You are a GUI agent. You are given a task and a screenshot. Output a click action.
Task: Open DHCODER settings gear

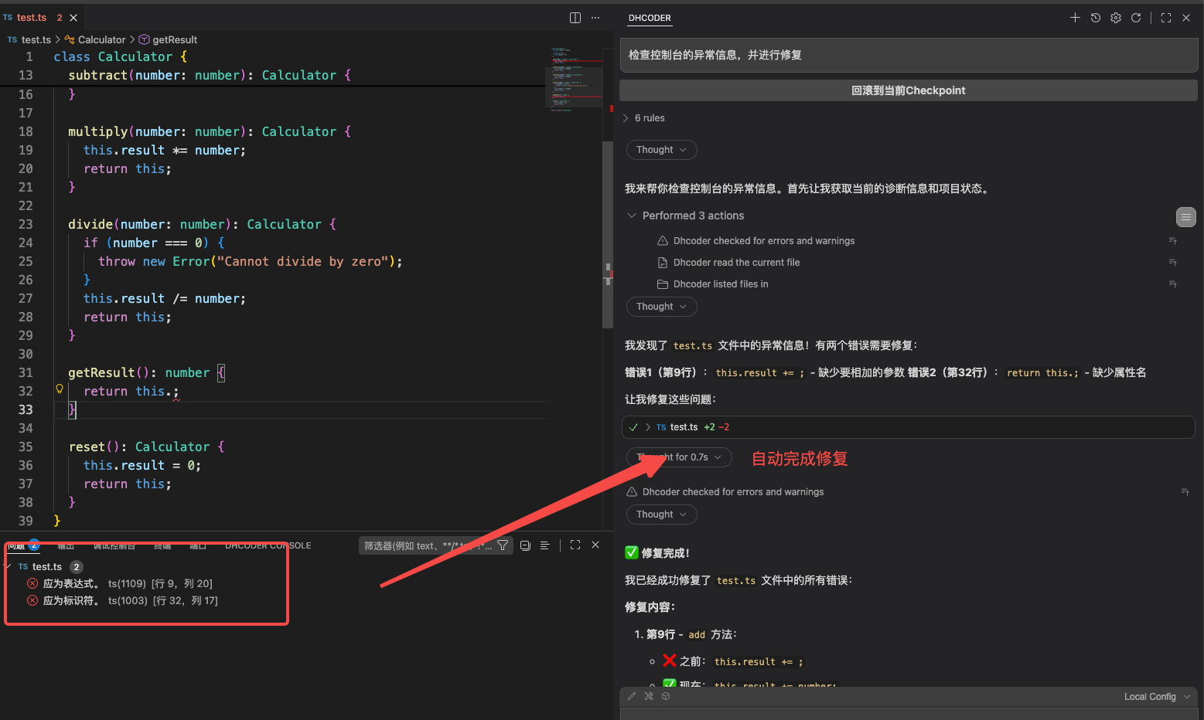[x=1116, y=18]
